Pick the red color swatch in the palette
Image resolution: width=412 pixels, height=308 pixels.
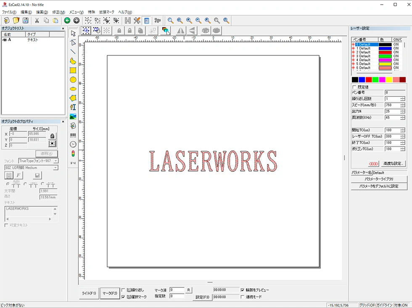coord(369,80)
